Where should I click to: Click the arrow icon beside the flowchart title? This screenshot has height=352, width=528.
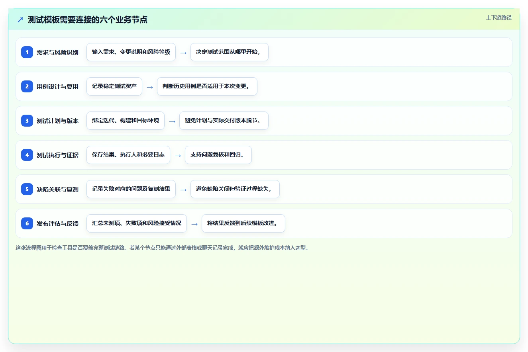[x=20, y=20]
